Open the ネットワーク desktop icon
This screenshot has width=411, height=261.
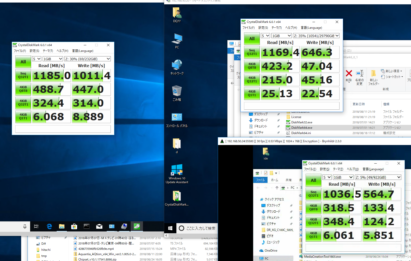click(177, 67)
